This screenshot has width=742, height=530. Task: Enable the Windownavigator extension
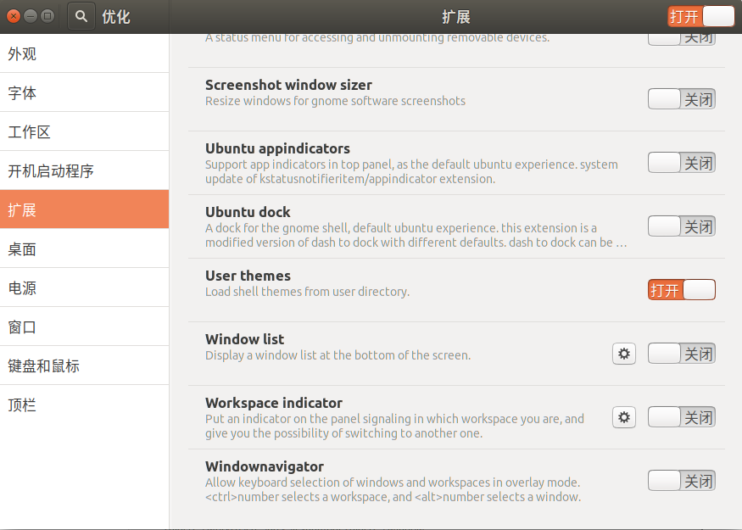(x=681, y=480)
